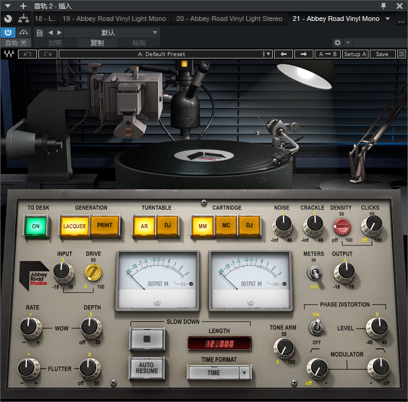
Task: Save the current preset
Action: [382, 54]
